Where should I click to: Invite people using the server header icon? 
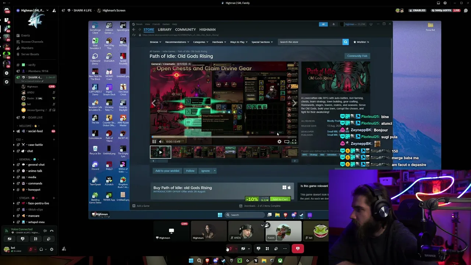click(x=54, y=10)
